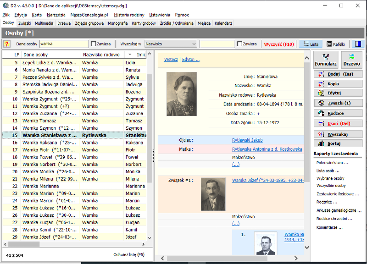The height and width of the screenshot is (264, 367).
Task: Click the Kopia copy person button
Action: coord(338,84)
